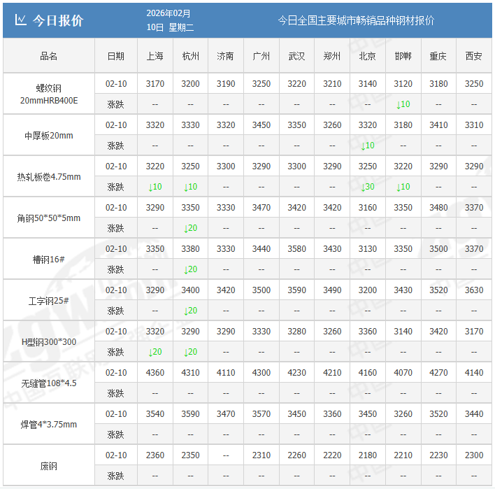Image resolution: width=495 pixels, height=489 pixels.
Task: Click the green down arrow in 螺纹钢 邯郸 cell
Action: click(403, 105)
